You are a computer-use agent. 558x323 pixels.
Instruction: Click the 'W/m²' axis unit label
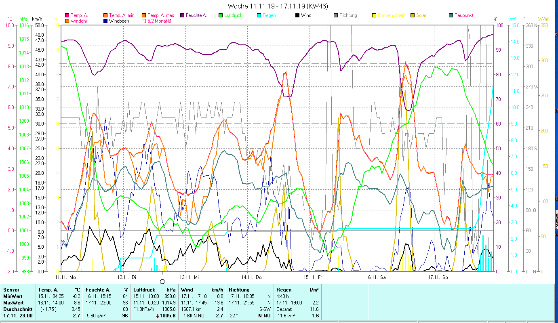(x=544, y=19)
